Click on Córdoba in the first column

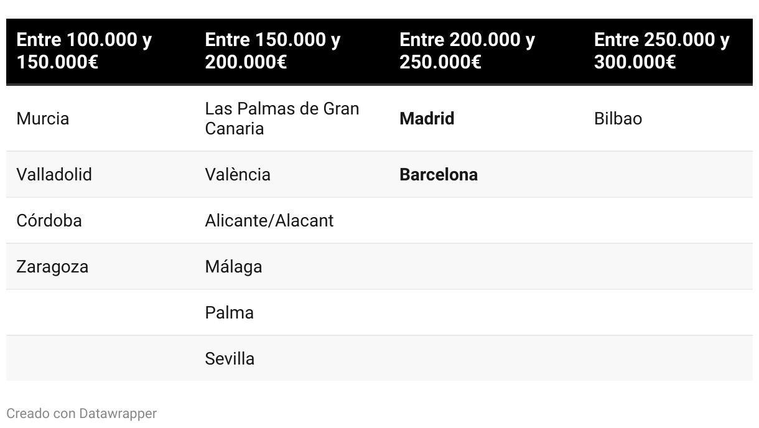49,221
